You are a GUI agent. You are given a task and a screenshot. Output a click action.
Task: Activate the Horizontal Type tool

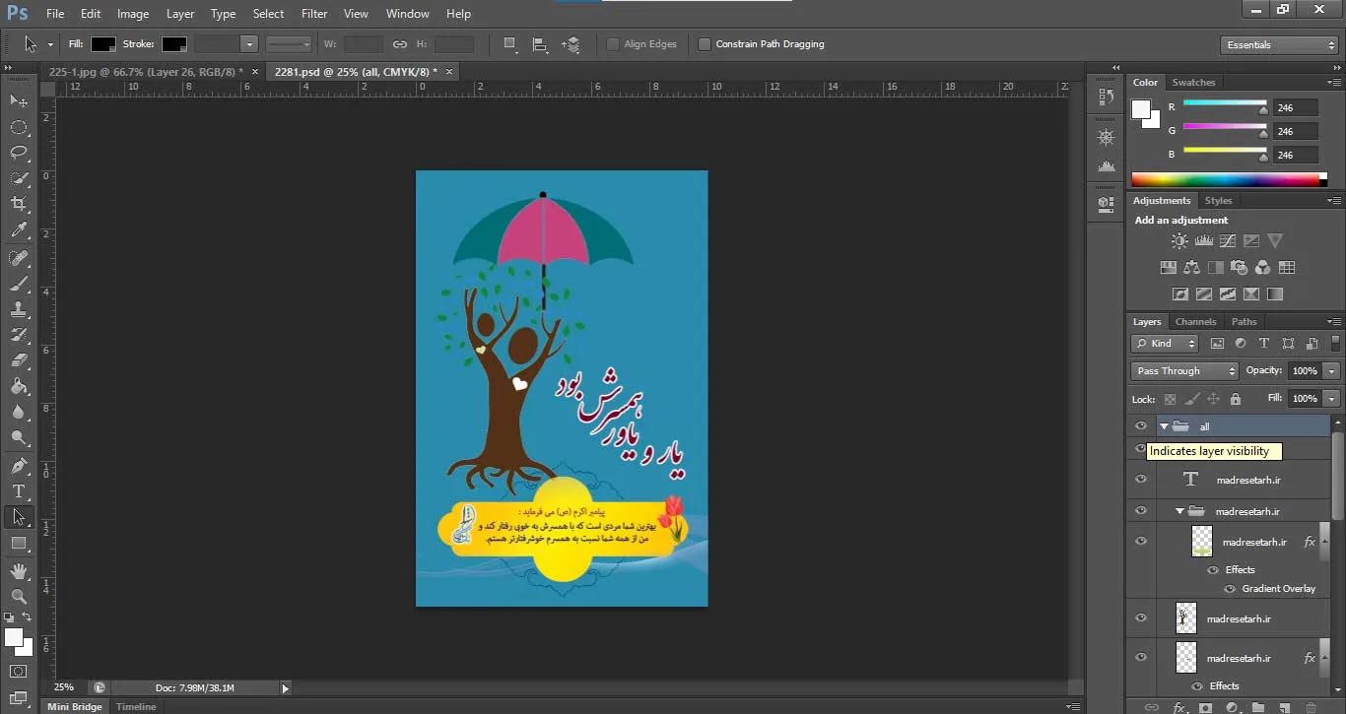(x=19, y=490)
